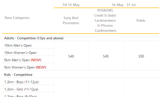
Task: Select the Public column heading
Action: point(141,20)
